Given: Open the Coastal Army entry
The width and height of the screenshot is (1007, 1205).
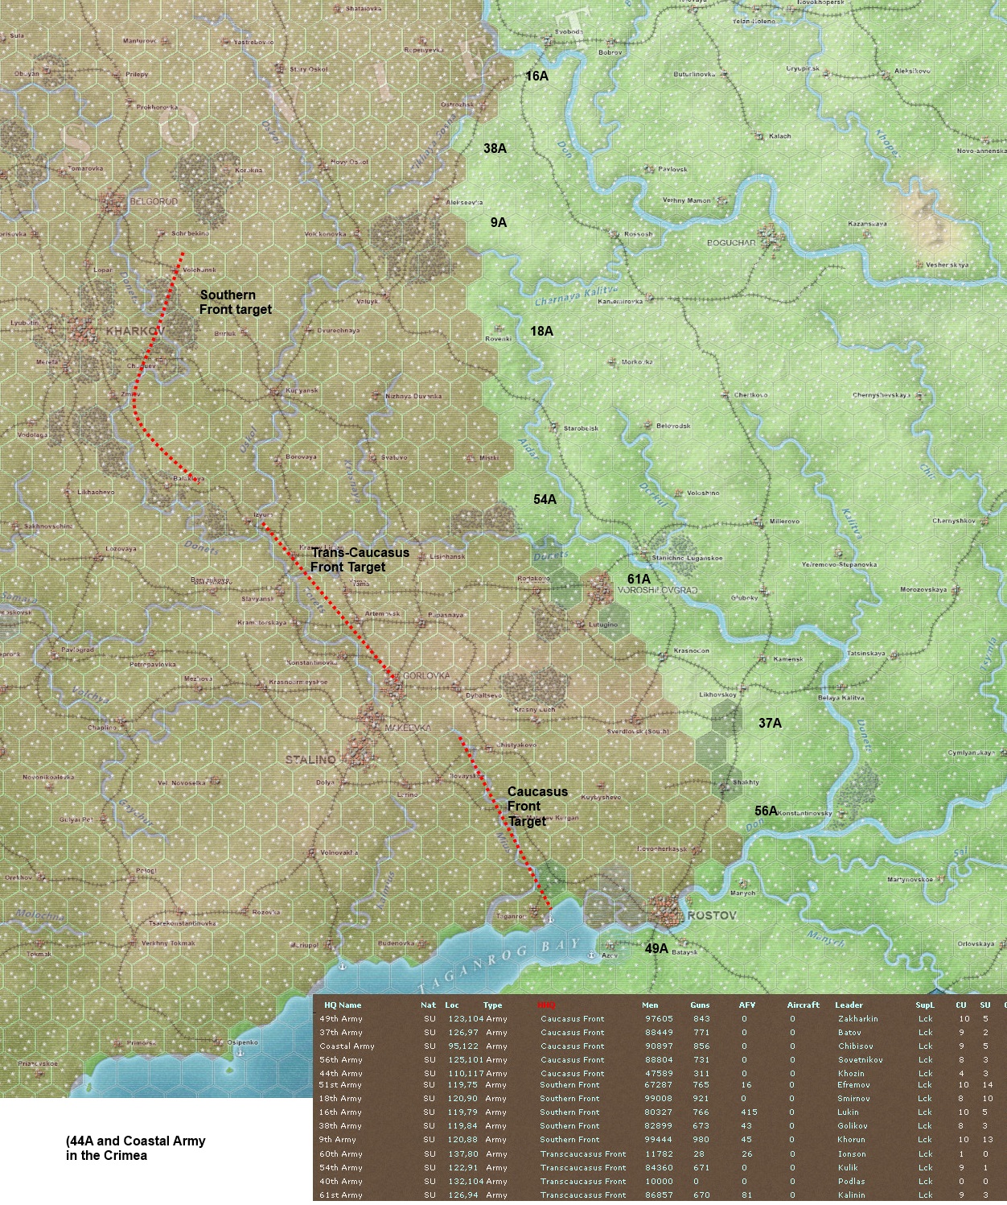Looking at the screenshot, I should [x=660, y=1046].
